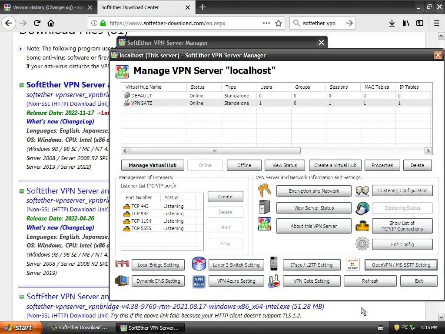
Task: Go to the Firefox home page
Action: pos(51,23)
